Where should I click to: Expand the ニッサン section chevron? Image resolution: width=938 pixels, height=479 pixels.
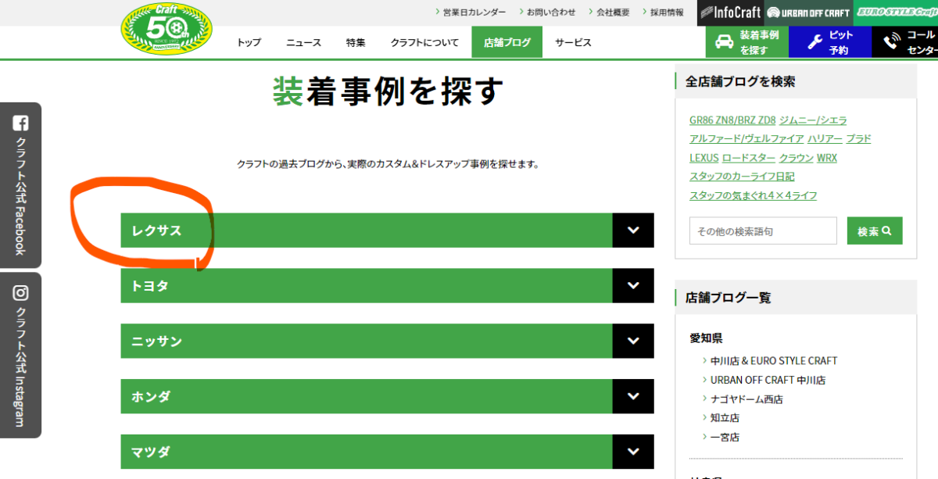pyautogui.click(x=633, y=341)
